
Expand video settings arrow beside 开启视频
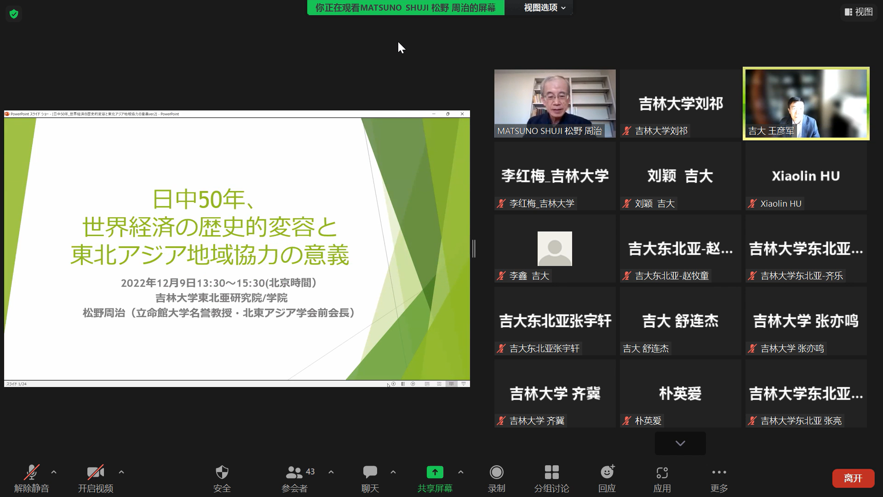tap(121, 472)
